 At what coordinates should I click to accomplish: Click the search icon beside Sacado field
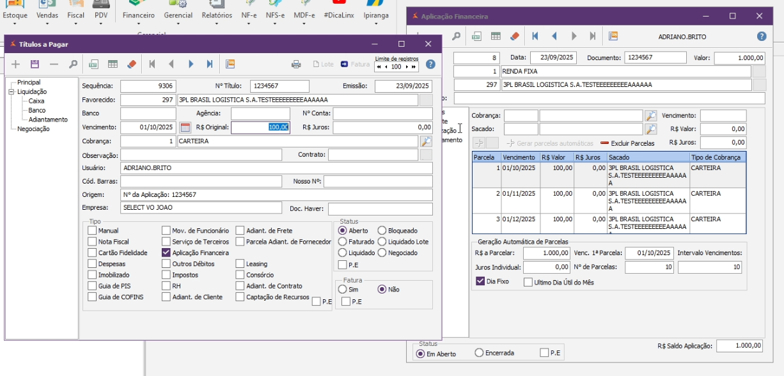tap(650, 129)
